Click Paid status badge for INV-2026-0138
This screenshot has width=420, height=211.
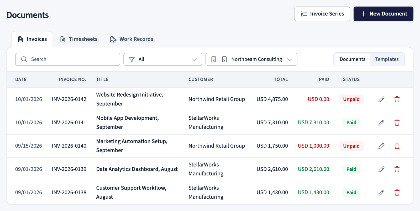(x=351, y=192)
